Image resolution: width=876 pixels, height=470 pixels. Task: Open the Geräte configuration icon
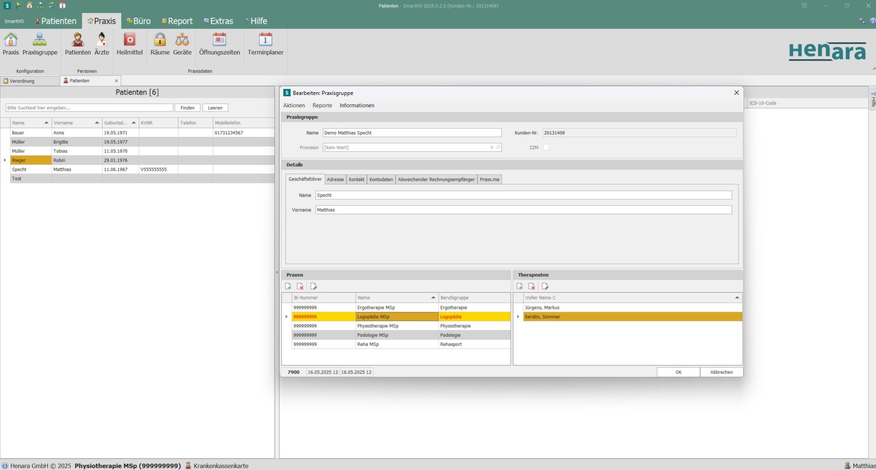[x=182, y=44]
